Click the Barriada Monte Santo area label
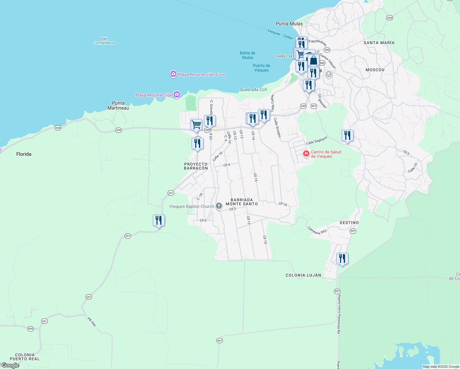 (x=242, y=202)
